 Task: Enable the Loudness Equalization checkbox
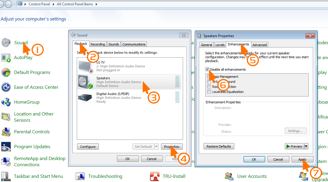tap(209, 92)
